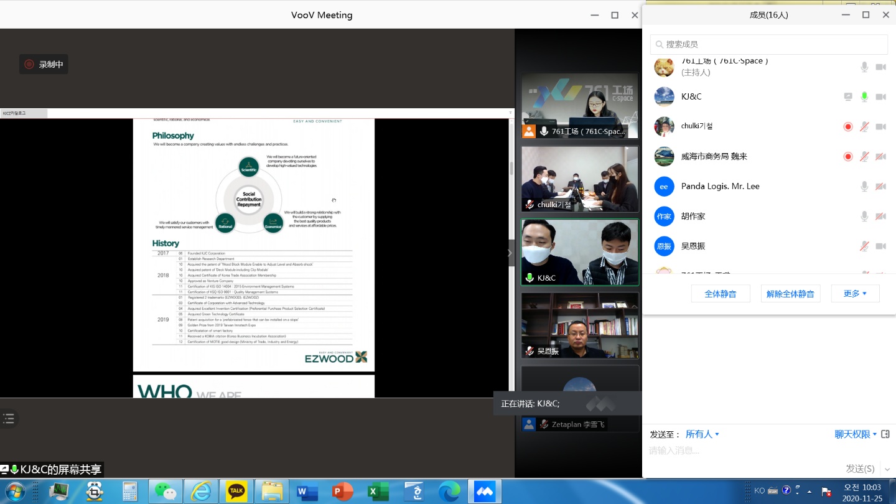Toggle chulki기철's camera icon

[x=880, y=126]
